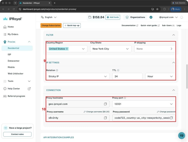Copy the proxy hostname
The width and height of the screenshot is (188, 142).
click(x=105, y=104)
